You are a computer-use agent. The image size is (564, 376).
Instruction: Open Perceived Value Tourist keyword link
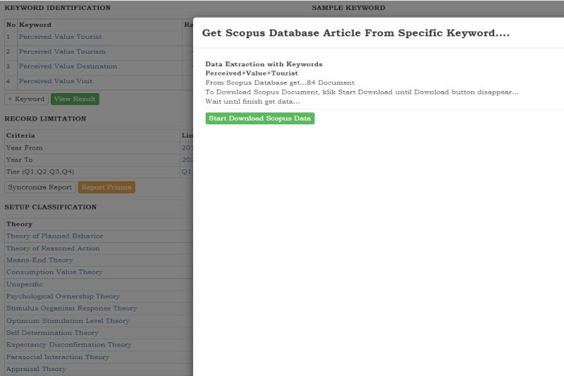(60, 37)
